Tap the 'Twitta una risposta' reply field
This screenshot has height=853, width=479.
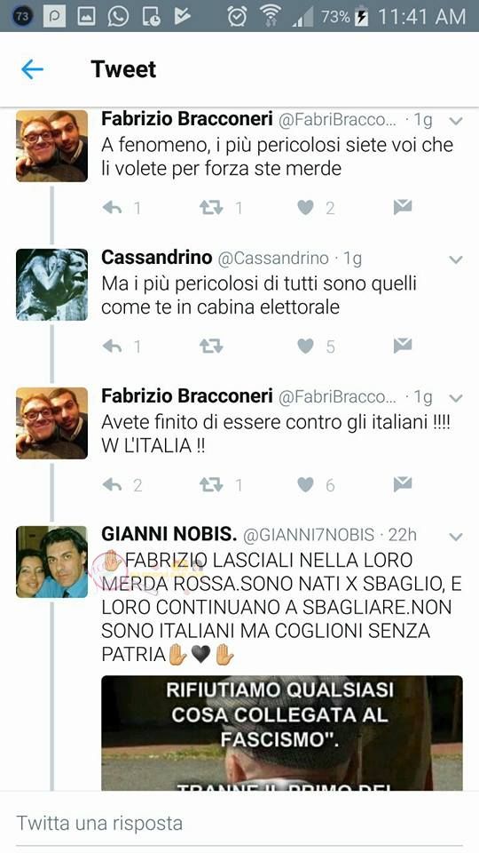[x=239, y=823]
